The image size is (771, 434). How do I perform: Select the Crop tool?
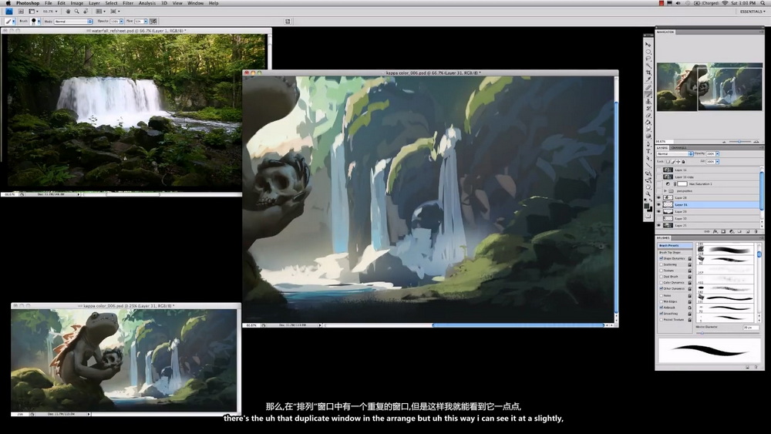[x=648, y=72]
